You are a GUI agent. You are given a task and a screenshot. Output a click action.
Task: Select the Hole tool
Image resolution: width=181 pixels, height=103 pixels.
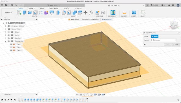tap(35, 12)
